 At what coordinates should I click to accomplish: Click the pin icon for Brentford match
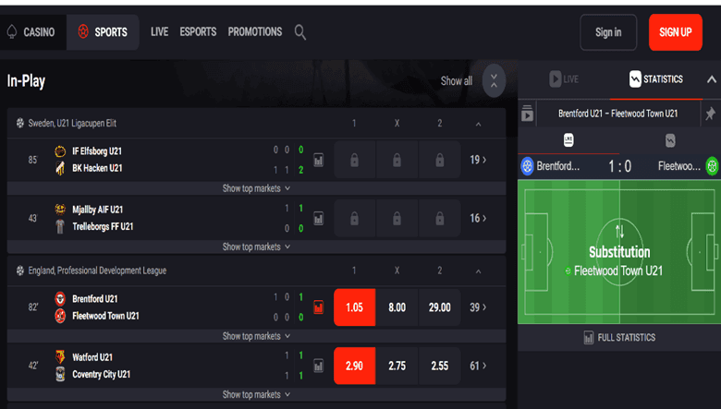[x=710, y=114]
